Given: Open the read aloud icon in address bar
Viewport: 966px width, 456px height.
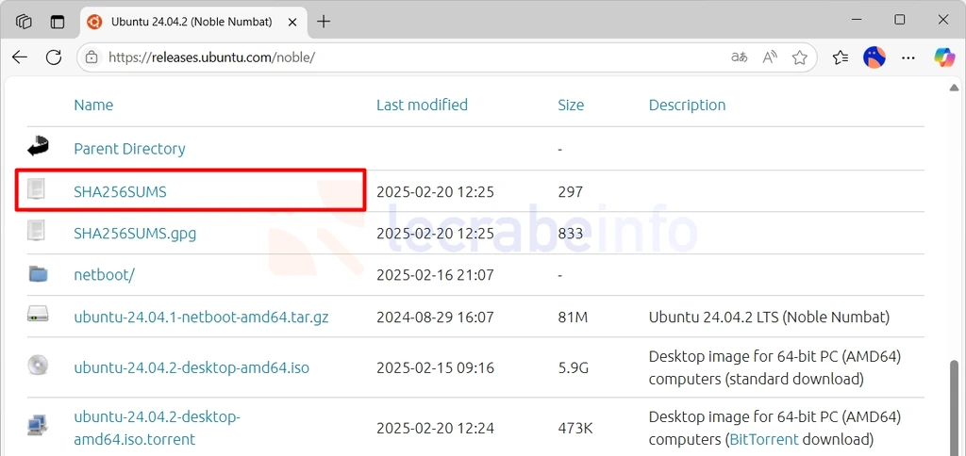Looking at the screenshot, I should pos(770,57).
